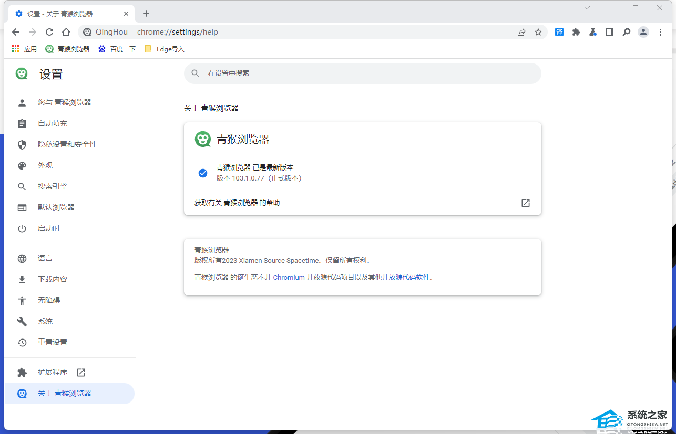
Task: Click the 青猴浏览器 logo in about card
Action: click(203, 139)
